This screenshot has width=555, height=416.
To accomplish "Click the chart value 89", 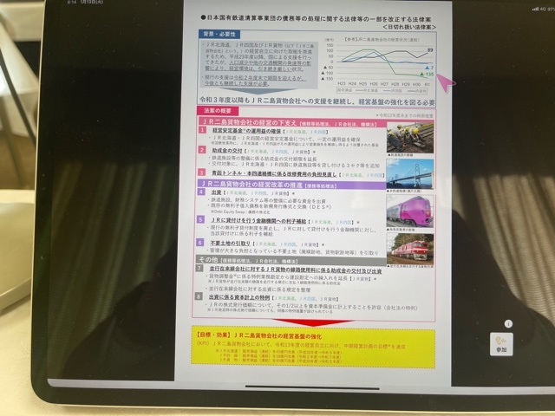I will pyautogui.click(x=430, y=50).
